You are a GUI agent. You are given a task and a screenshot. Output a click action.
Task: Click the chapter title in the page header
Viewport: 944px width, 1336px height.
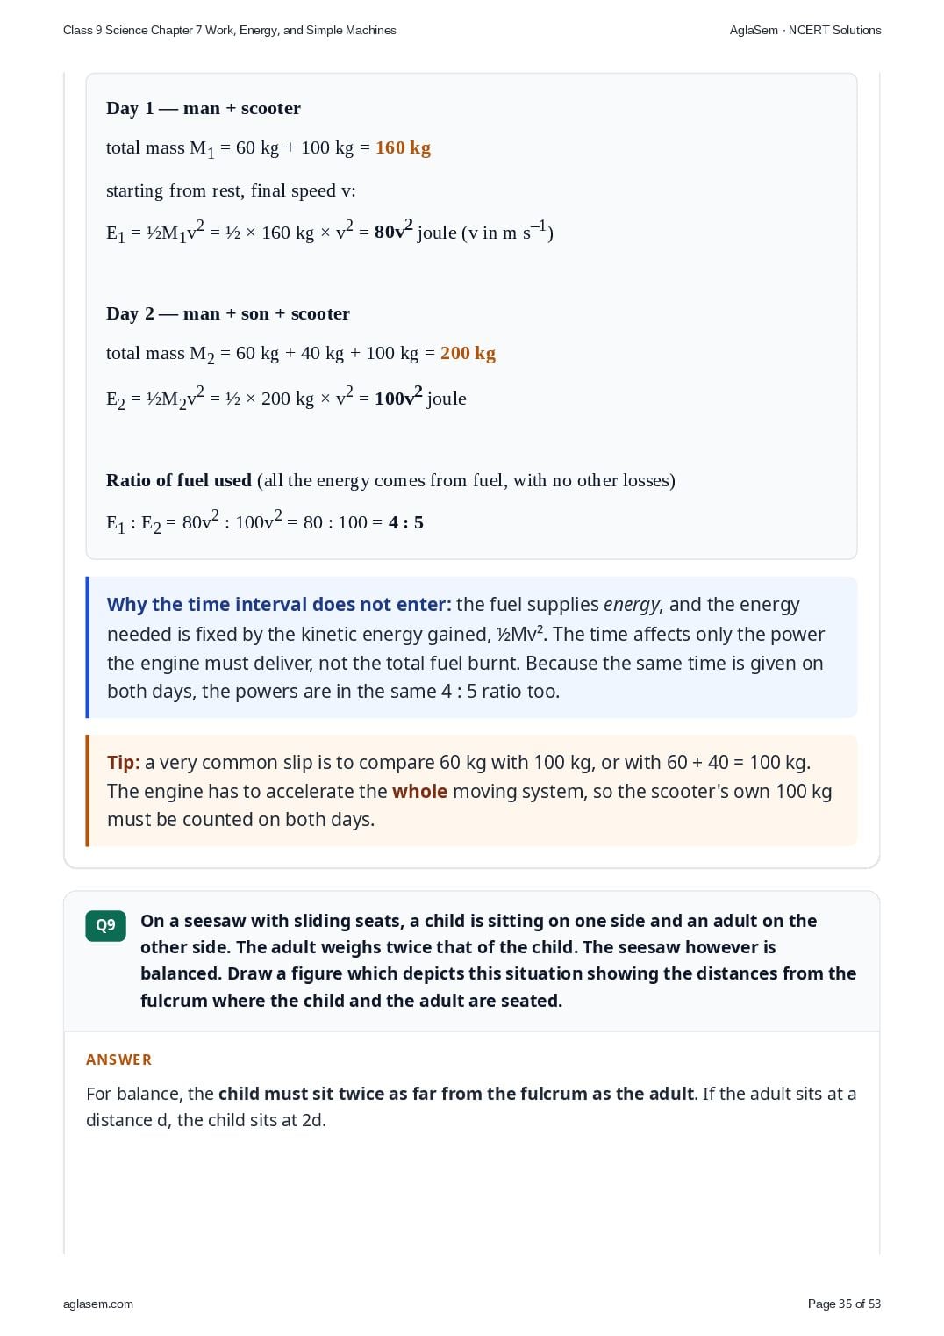click(x=230, y=30)
